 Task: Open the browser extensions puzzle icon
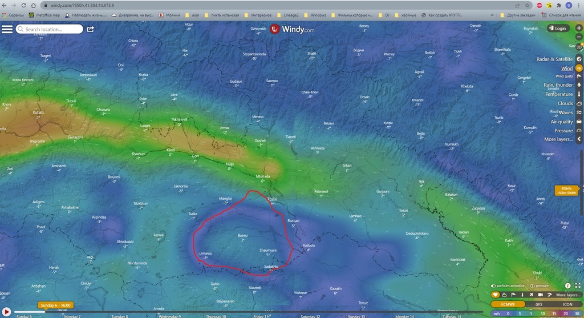click(559, 5)
